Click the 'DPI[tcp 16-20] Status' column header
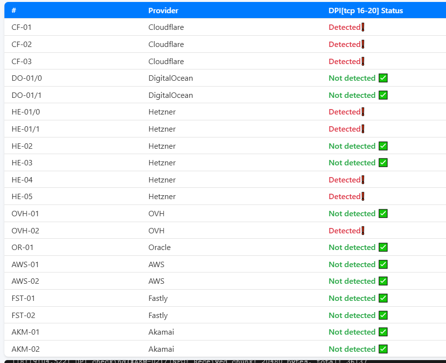Screen dimensions: 446x363 [366, 10]
